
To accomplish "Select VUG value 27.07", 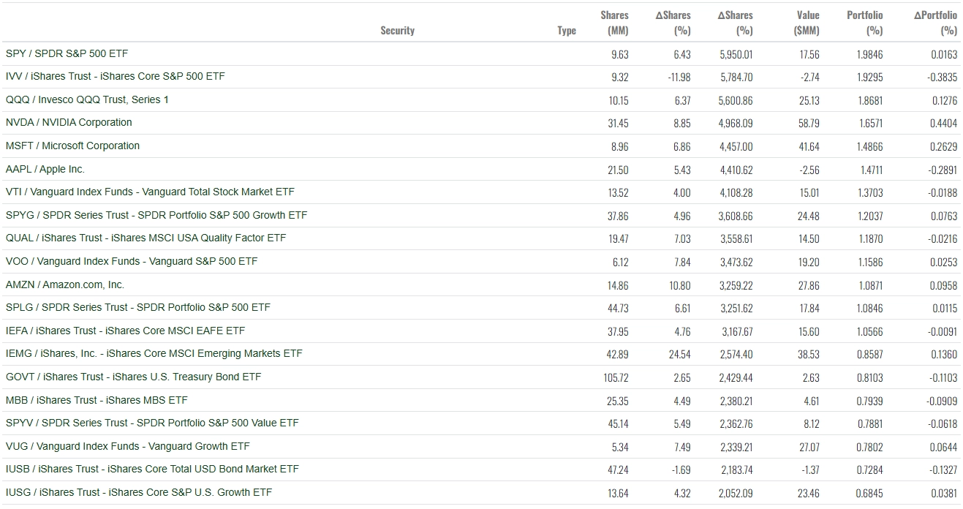I will coord(809,447).
